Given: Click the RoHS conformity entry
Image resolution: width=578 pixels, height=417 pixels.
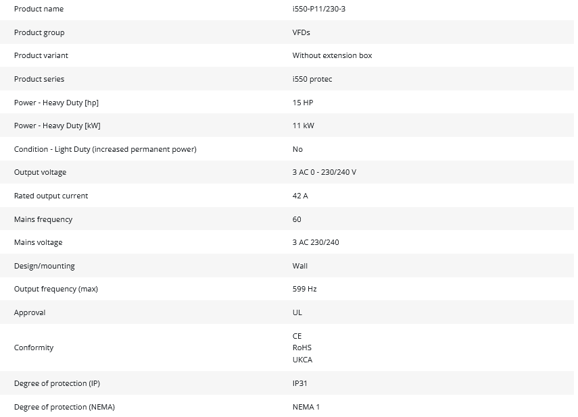Looking at the screenshot, I should coord(302,347).
